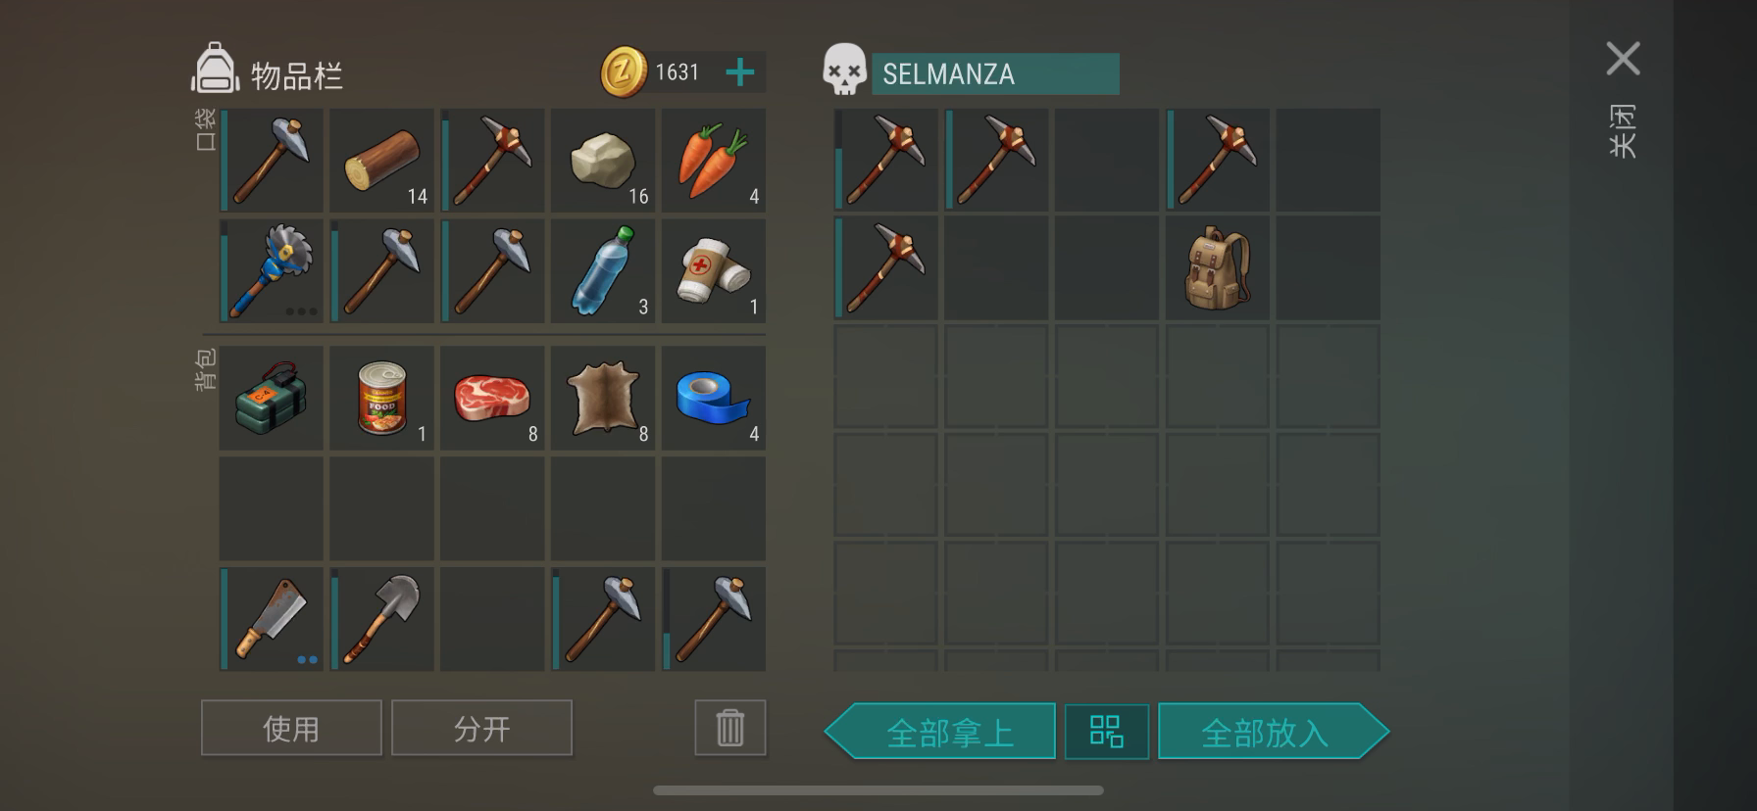Click the 分开 (split) button
1757x811 pixels.
pyautogui.click(x=481, y=728)
